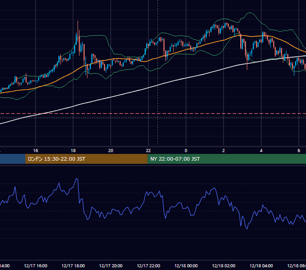The image size is (306, 270).
Task: Click the "4" hour label on time axis
Action: click(261, 150)
